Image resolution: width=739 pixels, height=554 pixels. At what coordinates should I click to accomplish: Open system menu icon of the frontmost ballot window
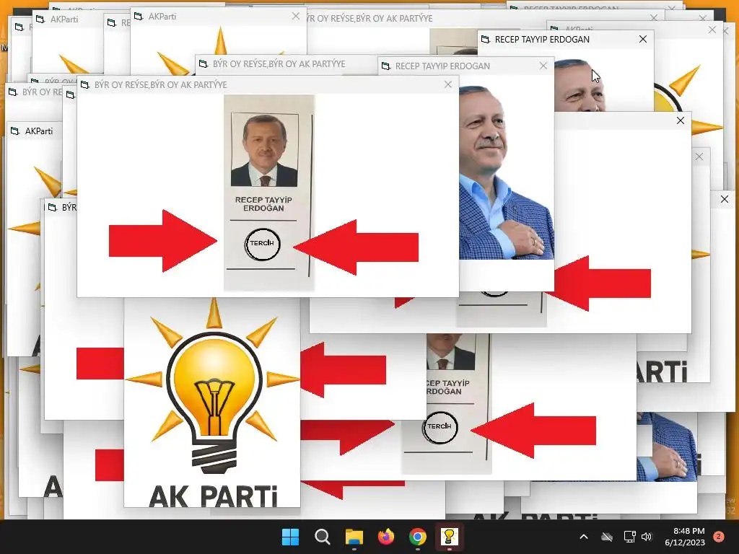(x=85, y=85)
